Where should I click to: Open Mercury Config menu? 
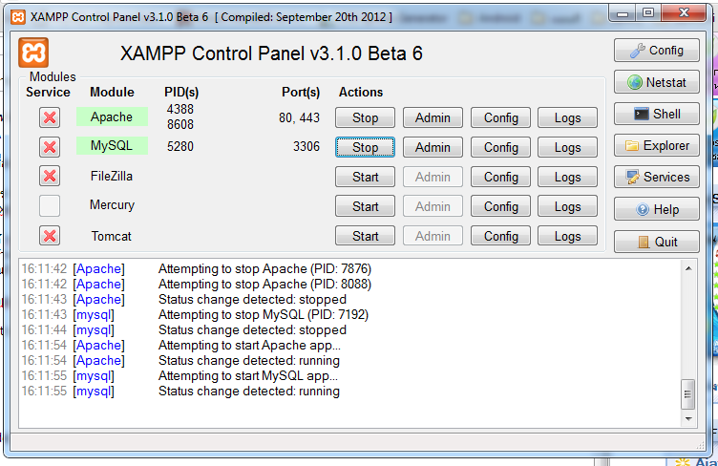[500, 206]
